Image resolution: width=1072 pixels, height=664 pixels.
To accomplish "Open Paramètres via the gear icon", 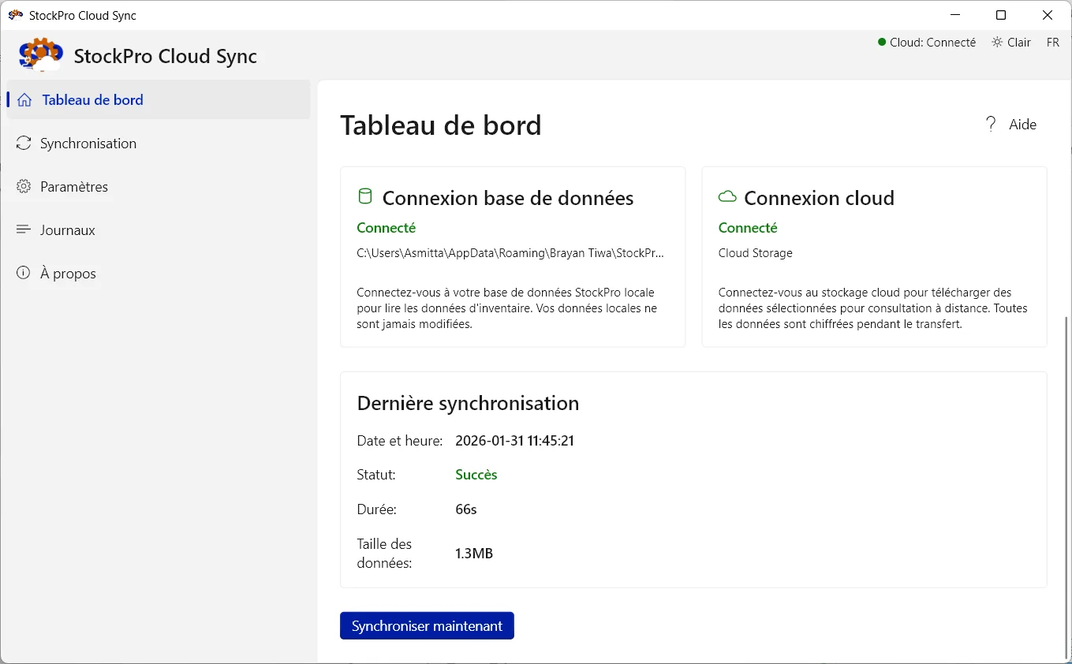I will pyautogui.click(x=23, y=186).
